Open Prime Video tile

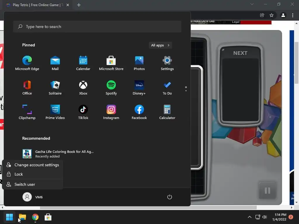55,112
